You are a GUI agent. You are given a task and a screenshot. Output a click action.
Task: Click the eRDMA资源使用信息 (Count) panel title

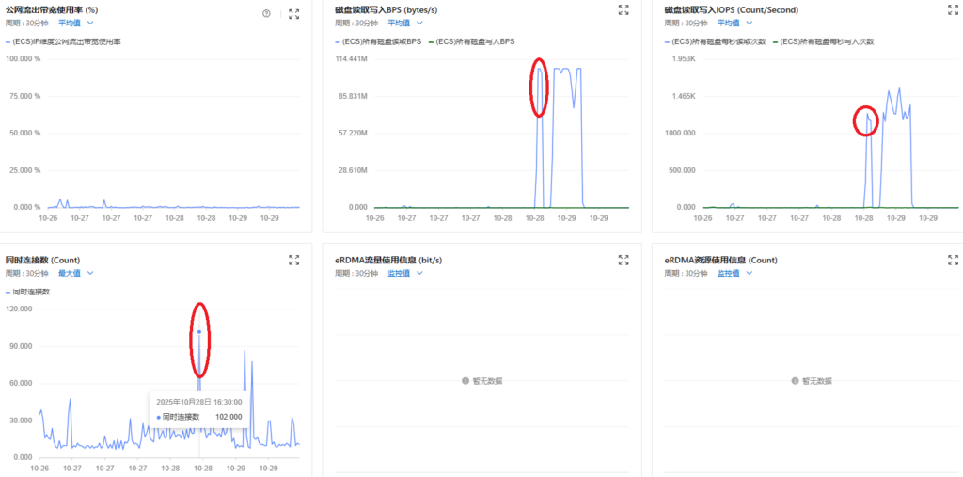point(719,260)
